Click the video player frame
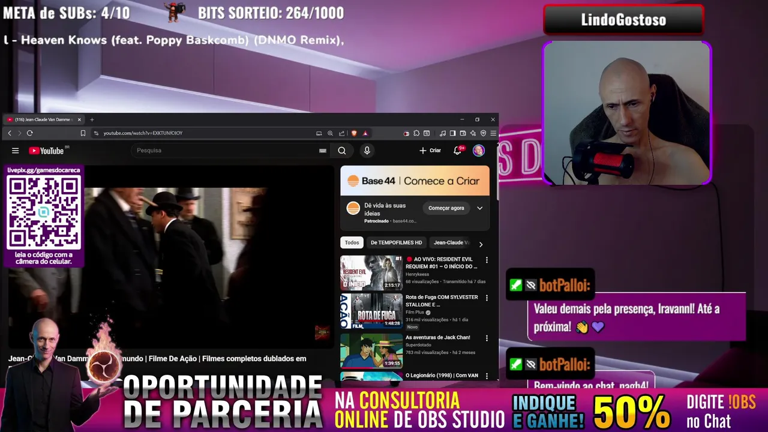This screenshot has height=432, width=768. (171, 257)
